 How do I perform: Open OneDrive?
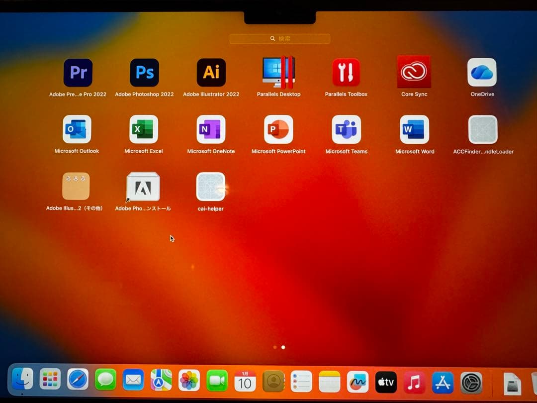pos(481,72)
